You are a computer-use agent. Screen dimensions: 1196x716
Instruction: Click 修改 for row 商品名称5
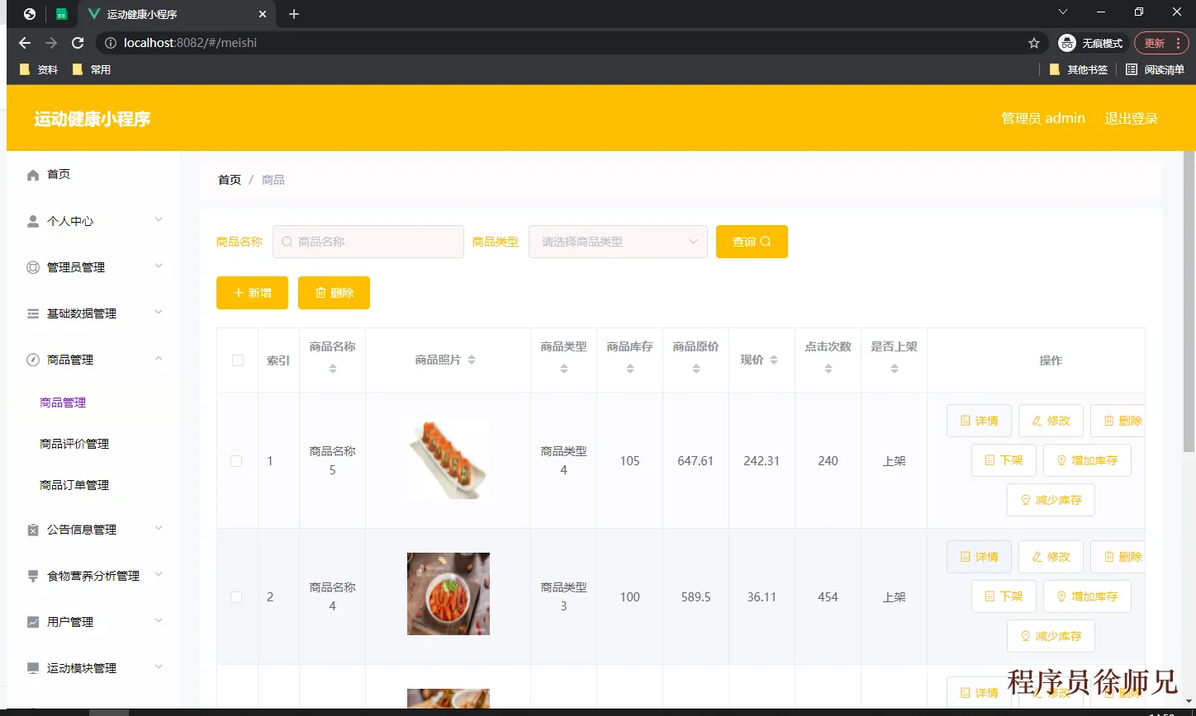(x=1051, y=421)
